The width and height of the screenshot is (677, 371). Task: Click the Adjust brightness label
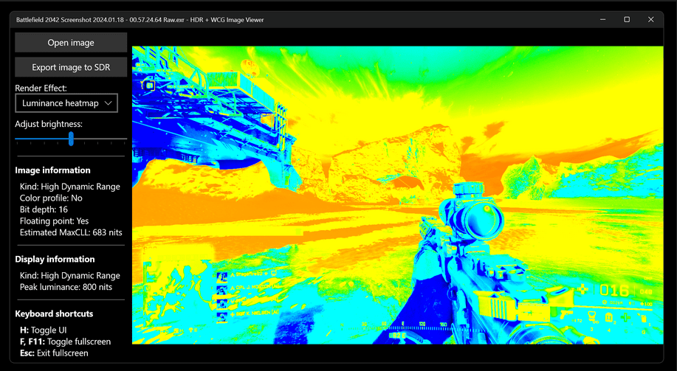click(x=49, y=124)
